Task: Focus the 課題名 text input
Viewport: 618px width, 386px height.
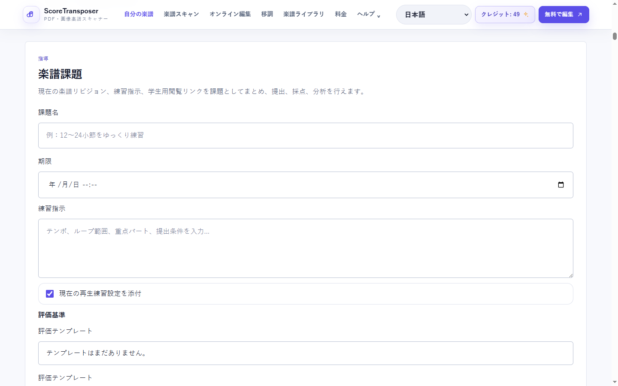Action: [x=306, y=136]
